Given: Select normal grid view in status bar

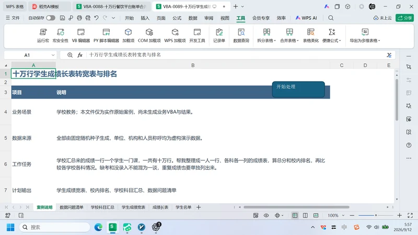Looking at the screenshot, I should coord(295,215).
